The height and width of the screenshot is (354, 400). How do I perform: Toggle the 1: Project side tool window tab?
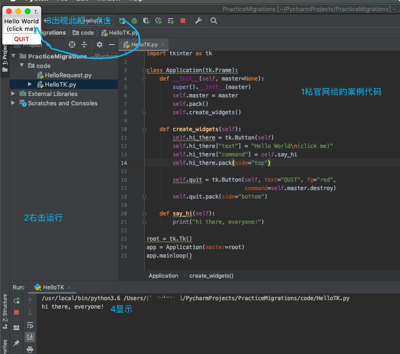[x=5, y=58]
